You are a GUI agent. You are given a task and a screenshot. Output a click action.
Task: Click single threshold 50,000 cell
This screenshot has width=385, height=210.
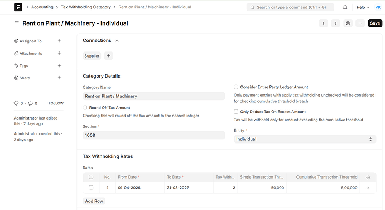(x=262, y=188)
